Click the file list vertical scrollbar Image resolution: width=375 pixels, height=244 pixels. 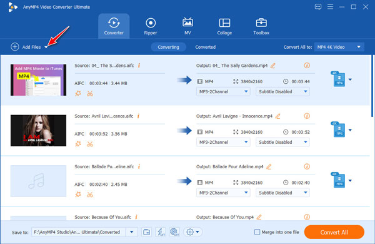click(x=372, y=86)
